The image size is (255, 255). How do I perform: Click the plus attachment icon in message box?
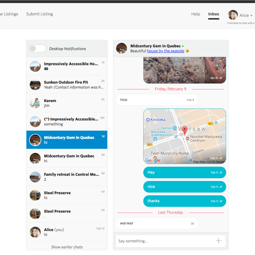click(x=218, y=241)
